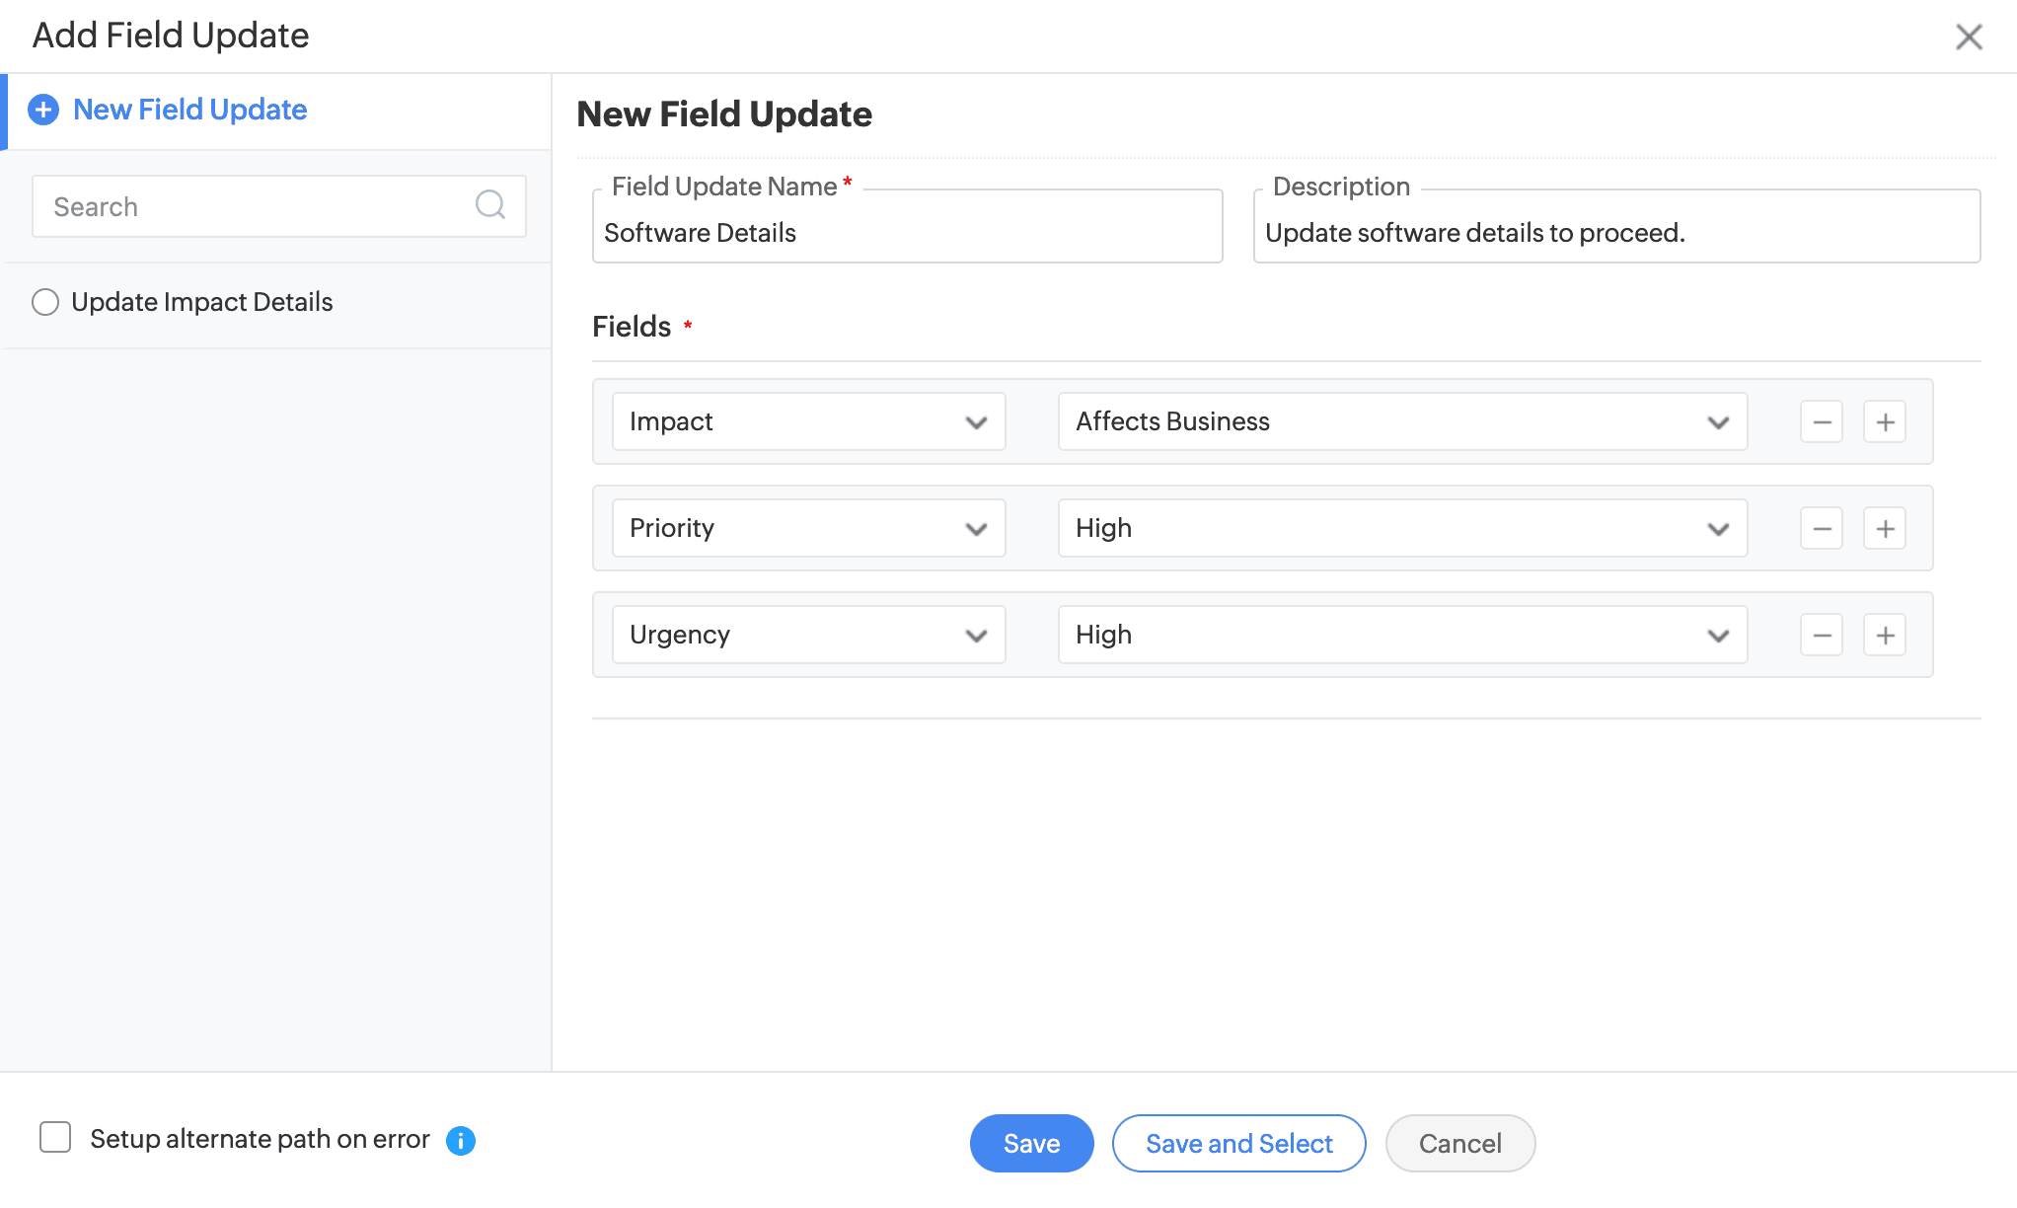Add a row after Urgency field
The height and width of the screenshot is (1208, 2017).
[x=1884, y=636]
